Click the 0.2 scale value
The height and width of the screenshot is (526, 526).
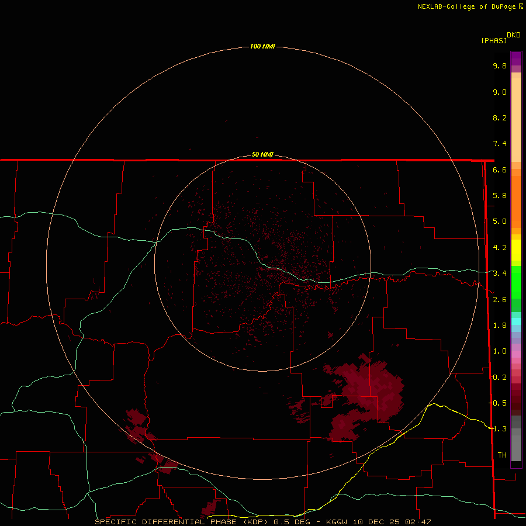coord(500,378)
